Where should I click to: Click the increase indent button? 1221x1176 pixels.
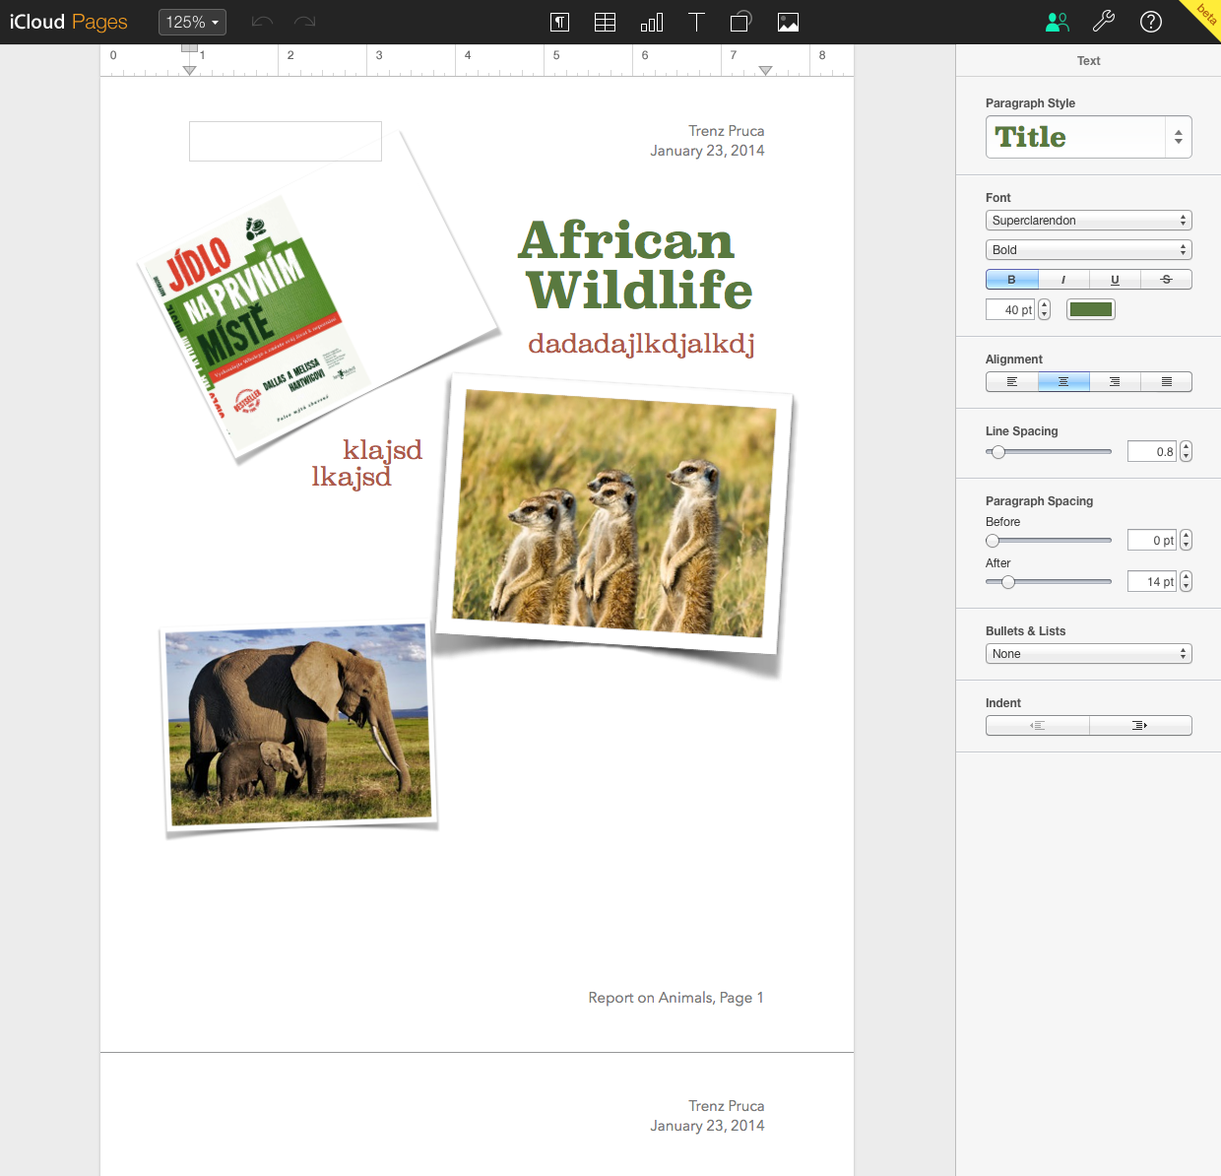pyautogui.click(x=1140, y=726)
